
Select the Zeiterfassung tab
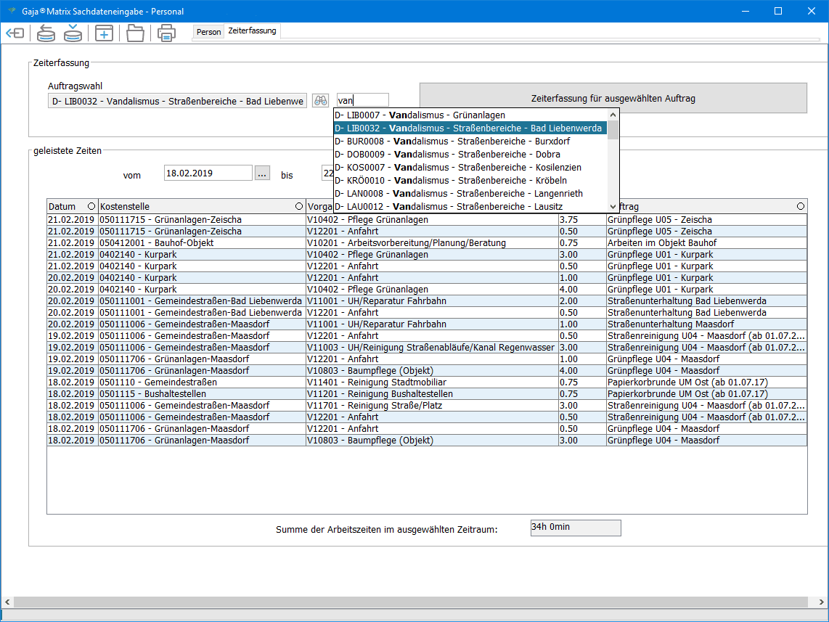tap(252, 31)
